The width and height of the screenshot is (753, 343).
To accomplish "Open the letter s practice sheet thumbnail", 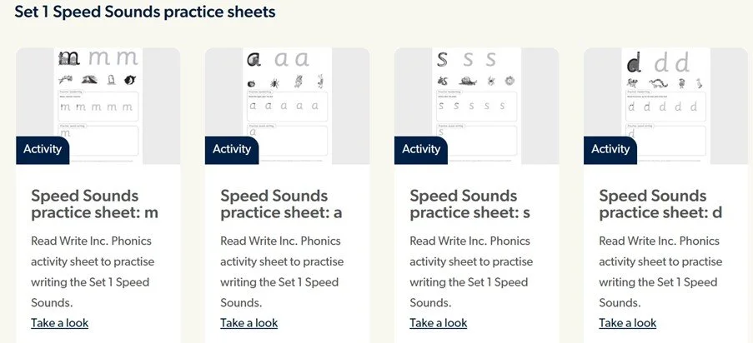I will point(476,106).
